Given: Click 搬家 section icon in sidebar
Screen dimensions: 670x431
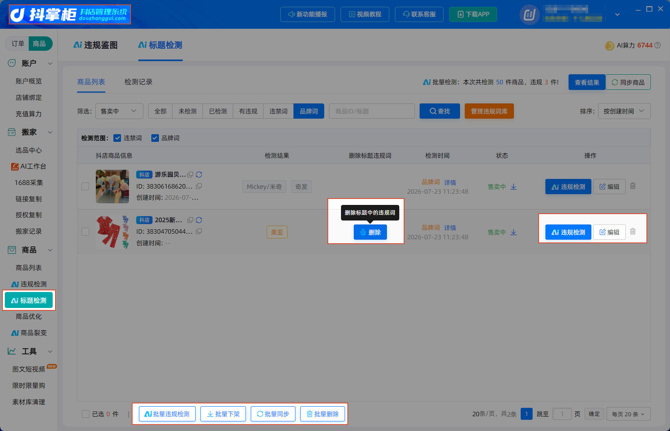Looking at the screenshot, I should pos(12,132).
